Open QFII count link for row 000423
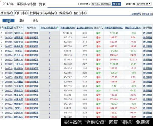 click(x=50, y=113)
